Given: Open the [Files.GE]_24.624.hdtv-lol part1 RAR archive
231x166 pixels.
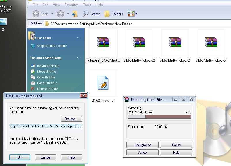Looking at the screenshot, I should [x=103, y=43].
